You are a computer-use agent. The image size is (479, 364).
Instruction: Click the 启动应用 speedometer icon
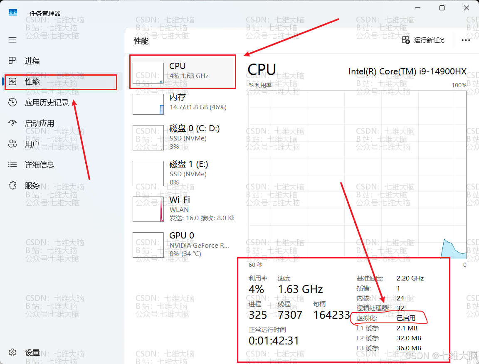point(12,123)
